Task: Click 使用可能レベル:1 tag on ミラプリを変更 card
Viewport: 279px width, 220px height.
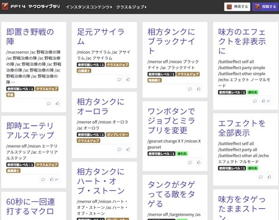Action: (x=162, y=154)
